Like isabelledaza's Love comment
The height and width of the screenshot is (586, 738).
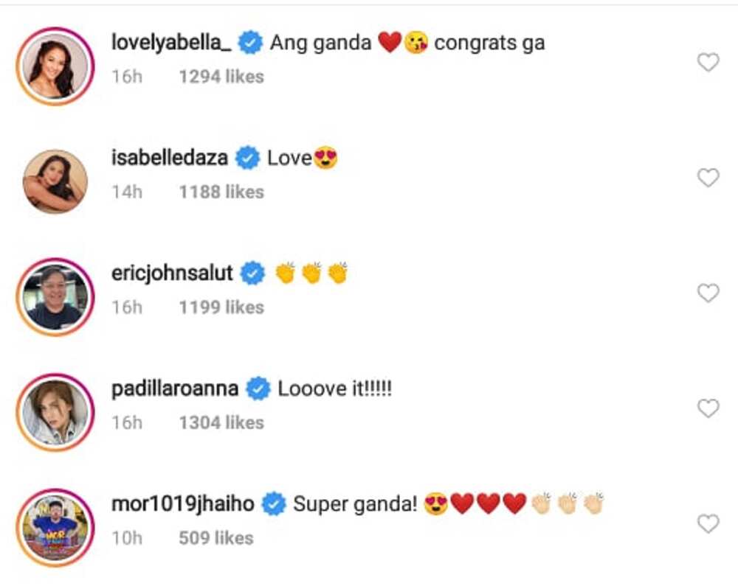point(708,178)
